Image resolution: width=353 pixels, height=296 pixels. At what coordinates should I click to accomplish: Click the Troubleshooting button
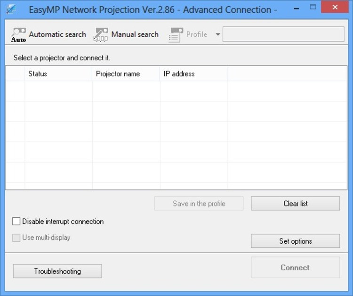57,271
